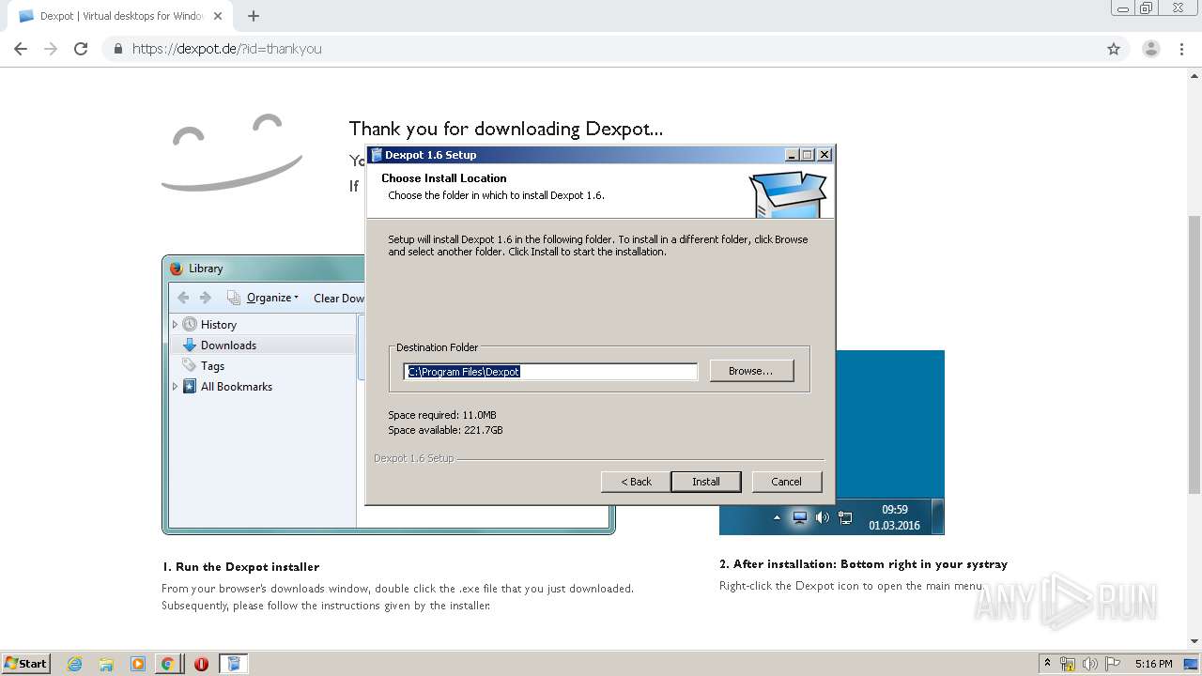Click the "Thank you for downloading Dexpot" heading
Viewport: 1202px width, 676px height.
(x=505, y=129)
